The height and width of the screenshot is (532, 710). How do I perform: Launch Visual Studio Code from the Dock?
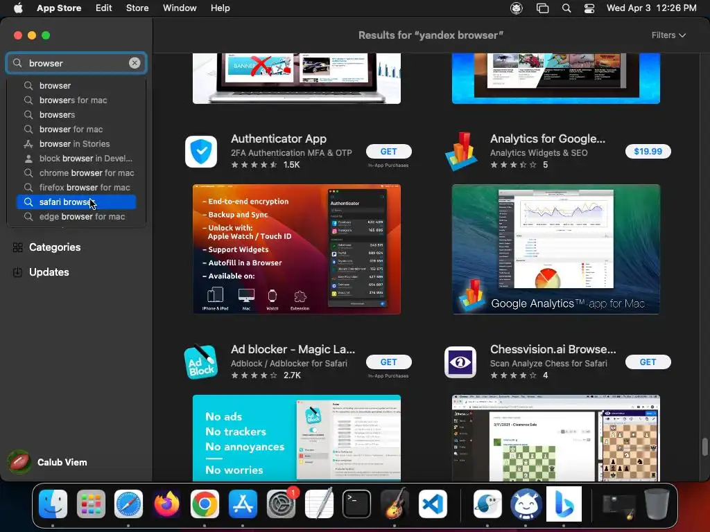pyautogui.click(x=433, y=504)
